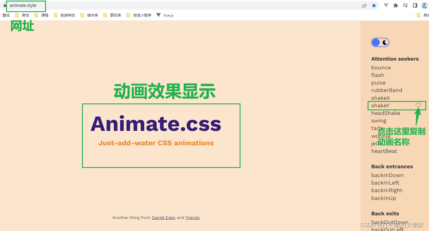This screenshot has width=429, height=231.
Task: Click the side panel icon near top right
Action: point(415,5)
